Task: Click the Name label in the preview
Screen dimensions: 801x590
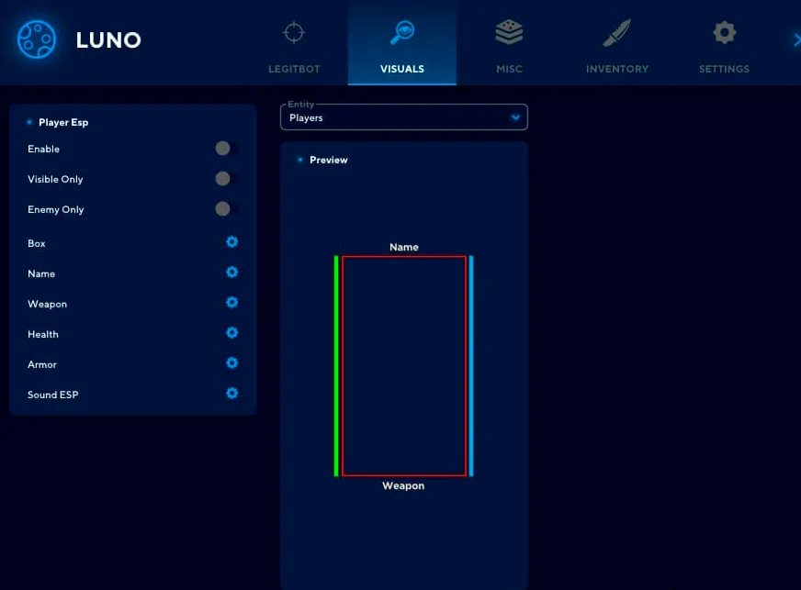Action: [x=403, y=247]
